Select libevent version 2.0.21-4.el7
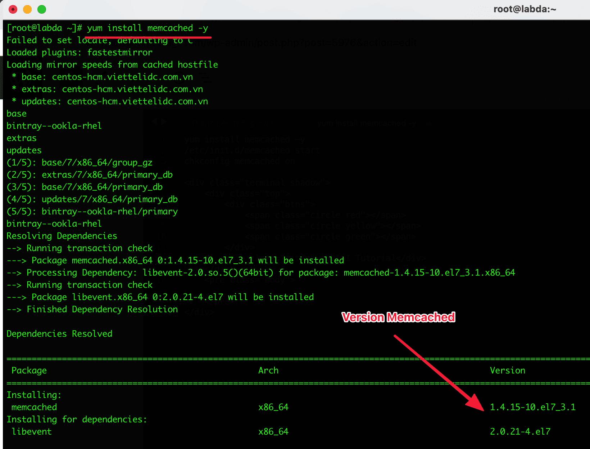590x449 pixels. (520, 431)
